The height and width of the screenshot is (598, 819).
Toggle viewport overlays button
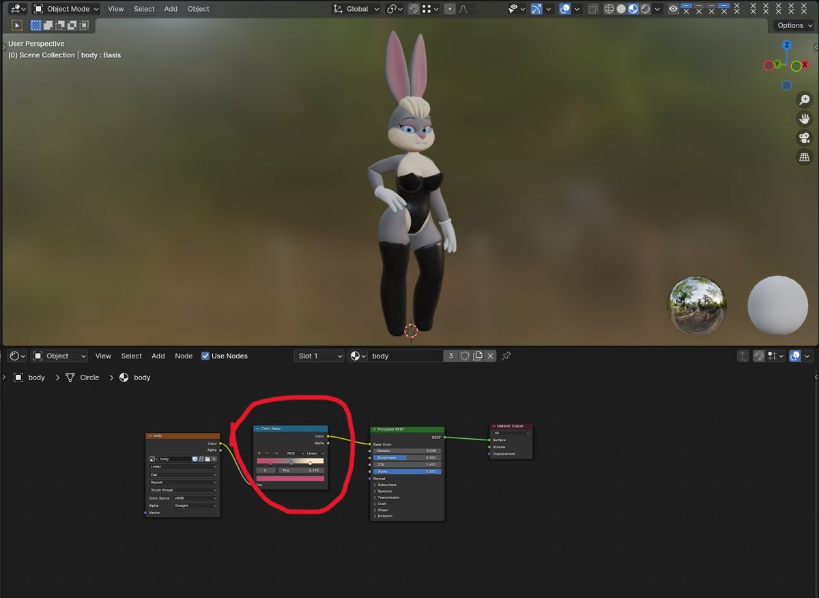point(565,9)
